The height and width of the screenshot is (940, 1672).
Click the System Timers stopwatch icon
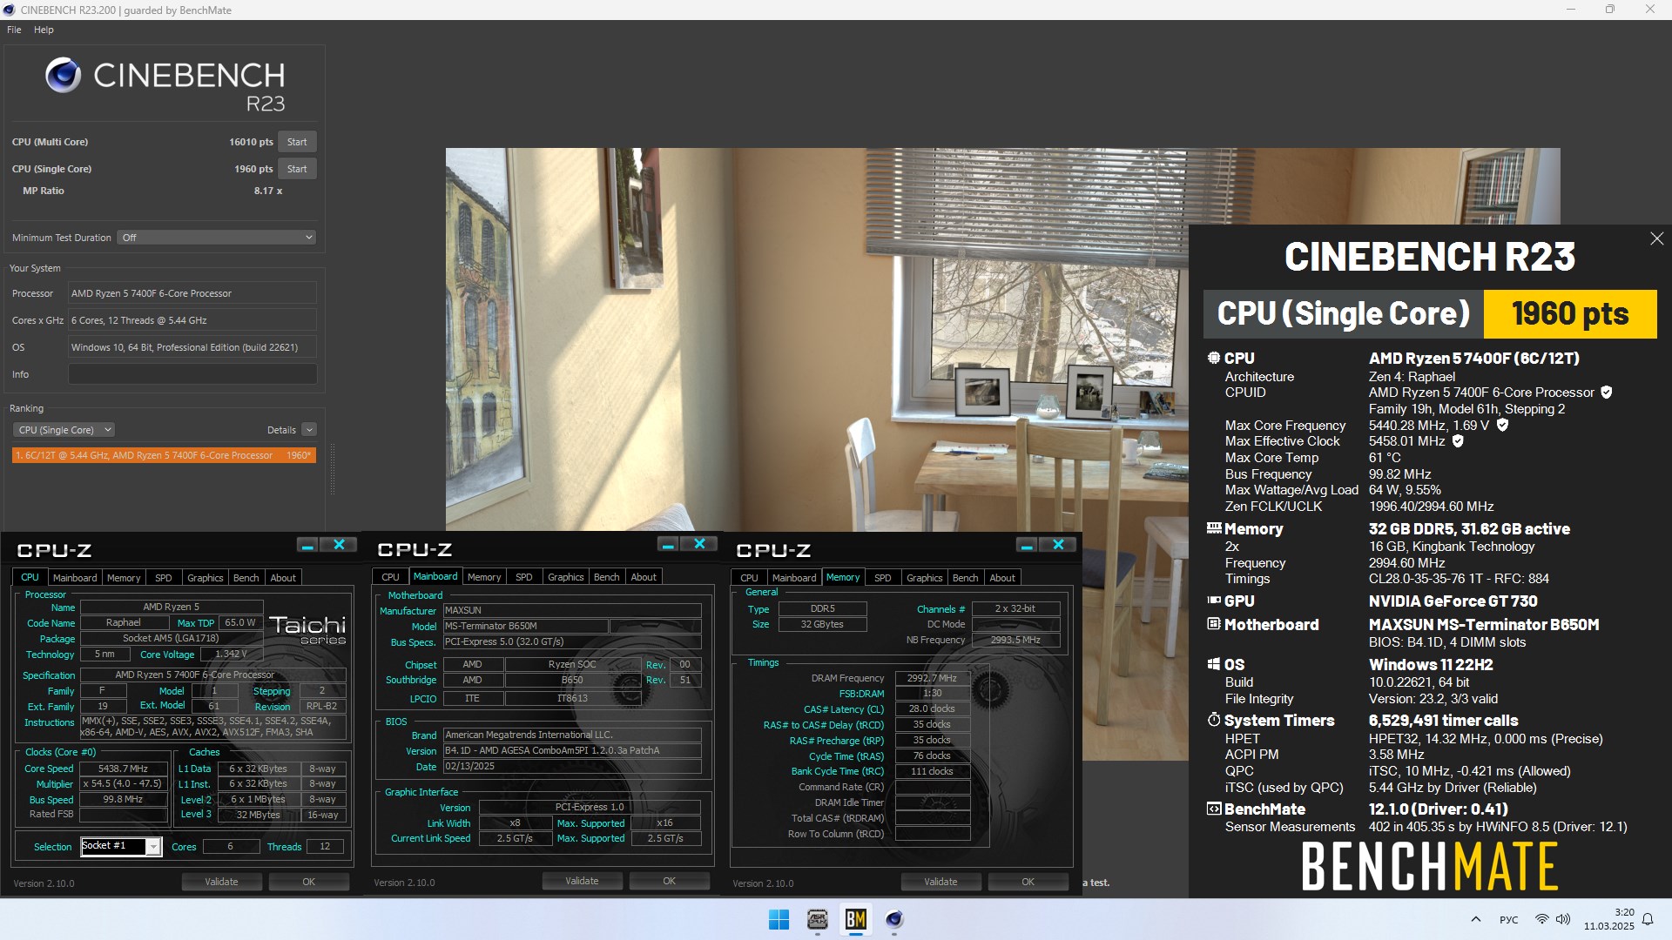(x=1214, y=720)
